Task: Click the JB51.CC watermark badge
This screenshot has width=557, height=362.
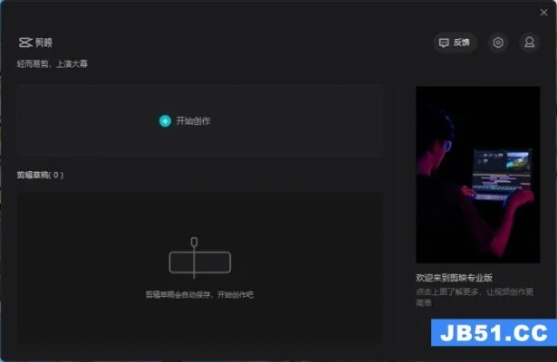Action: pos(493,333)
